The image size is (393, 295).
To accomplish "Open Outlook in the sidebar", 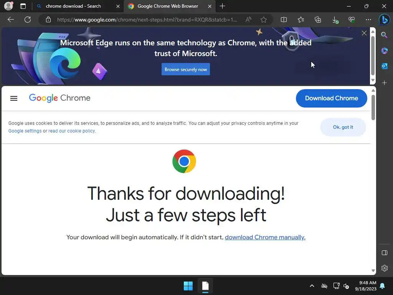I will click(384, 66).
